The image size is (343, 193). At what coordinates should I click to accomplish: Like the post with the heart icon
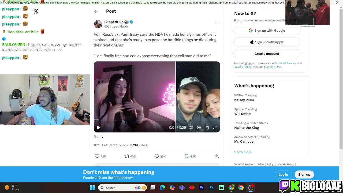point(157,156)
